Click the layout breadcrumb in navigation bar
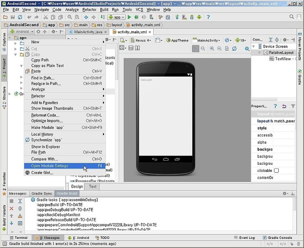This screenshot has height=248, width=304. pyautogui.click(x=114, y=25)
